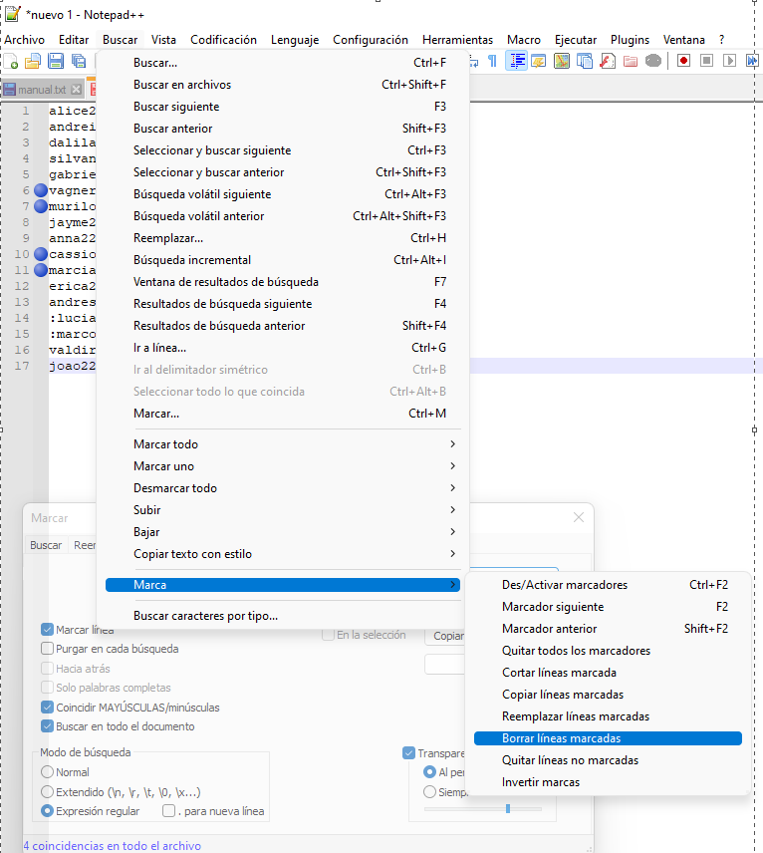Screen dimensions: 763x853
Task: Toggle the Transparencia checkbox
Action: (x=409, y=753)
